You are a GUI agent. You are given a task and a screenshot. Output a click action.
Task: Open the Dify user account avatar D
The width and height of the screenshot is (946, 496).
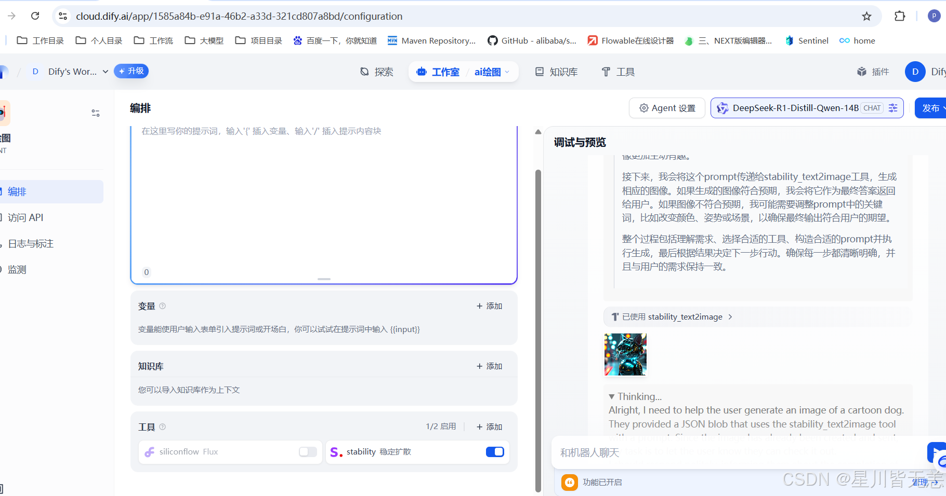[915, 72]
